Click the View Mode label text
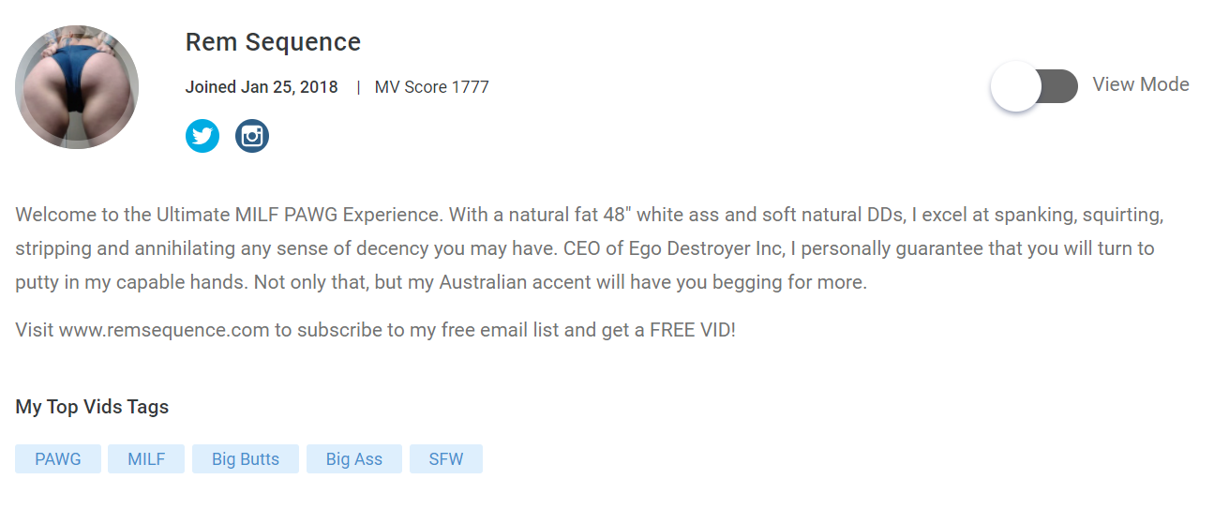Viewport: 1214px width, 509px height. (1141, 84)
